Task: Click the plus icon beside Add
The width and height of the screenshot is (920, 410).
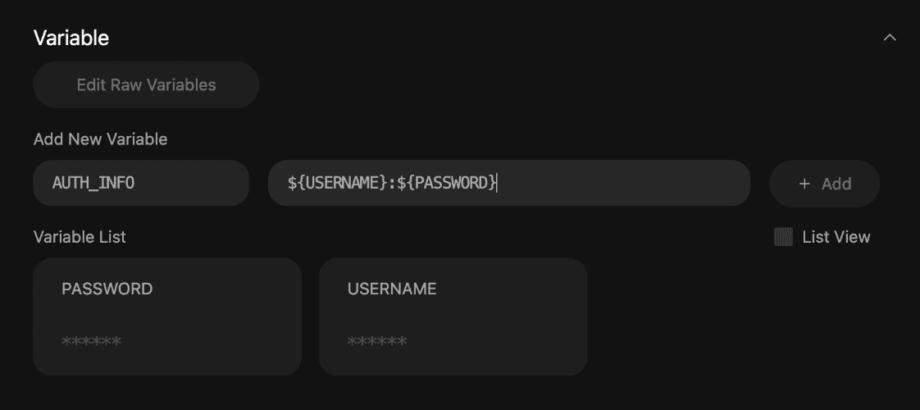Action: click(804, 184)
